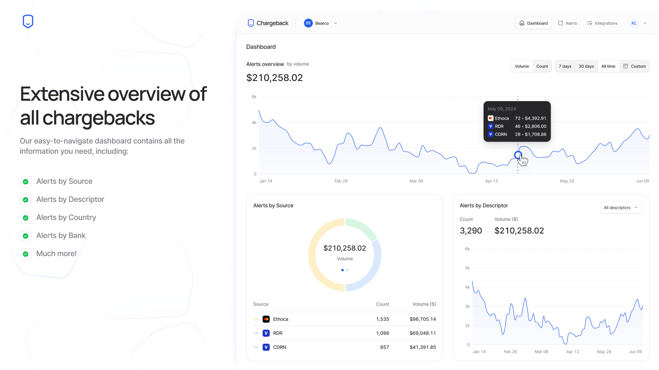Viewport: 659px width, 370px height.
Task: Click the Custom date range button
Action: click(x=634, y=66)
